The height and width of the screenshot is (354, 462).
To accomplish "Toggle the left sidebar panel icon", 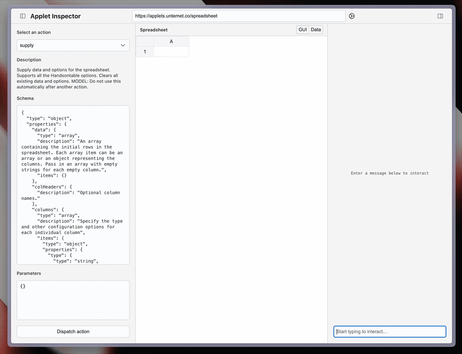I will (x=23, y=16).
